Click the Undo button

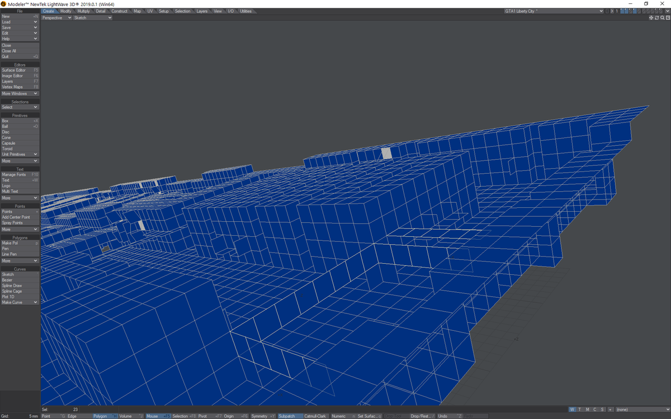point(450,416)
